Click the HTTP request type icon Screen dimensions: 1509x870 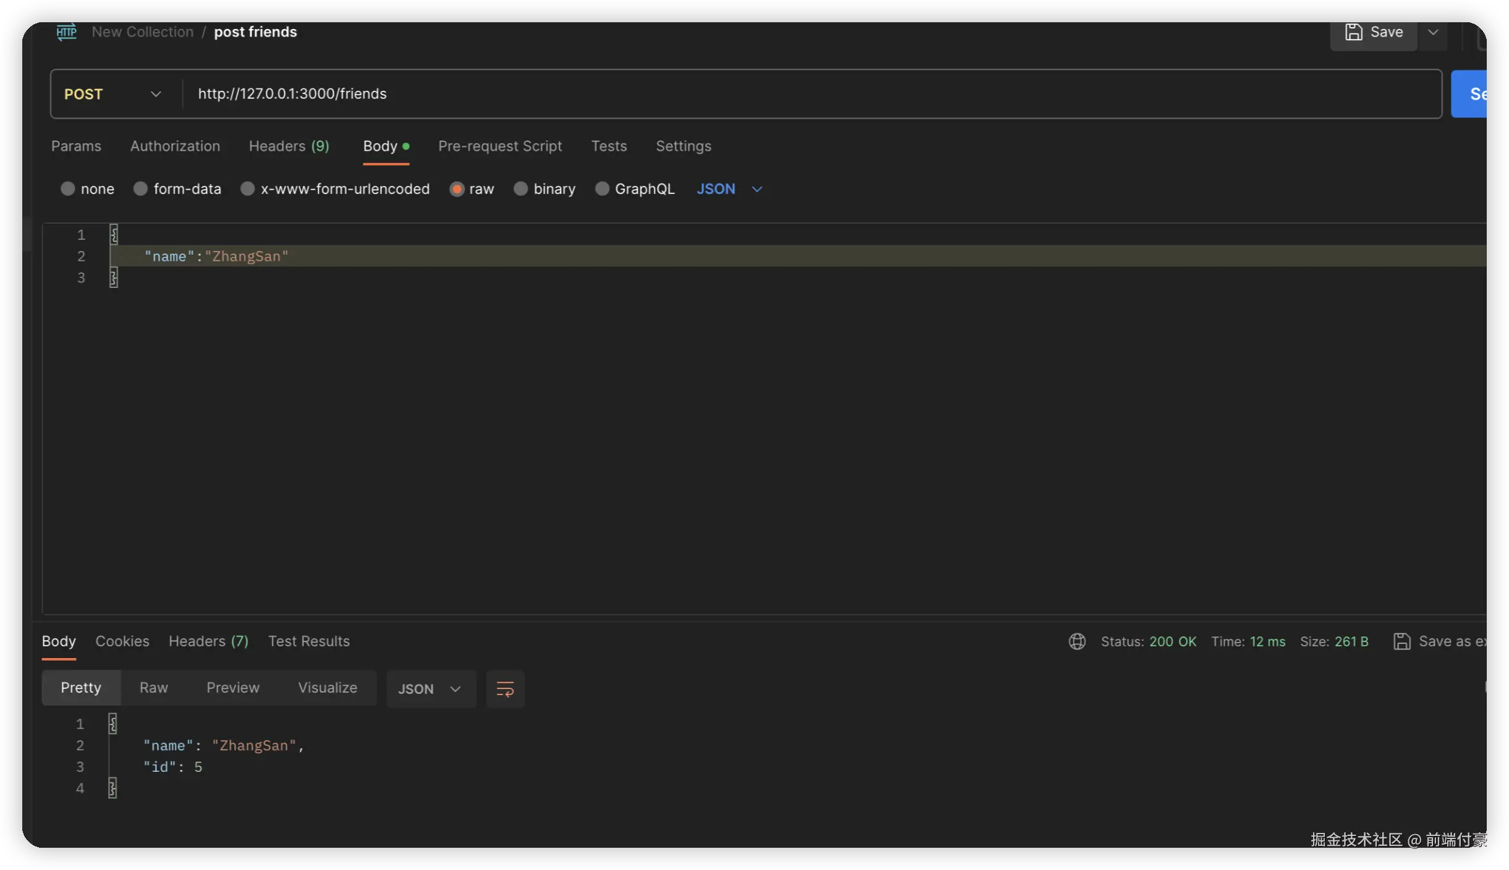[66, 32]
